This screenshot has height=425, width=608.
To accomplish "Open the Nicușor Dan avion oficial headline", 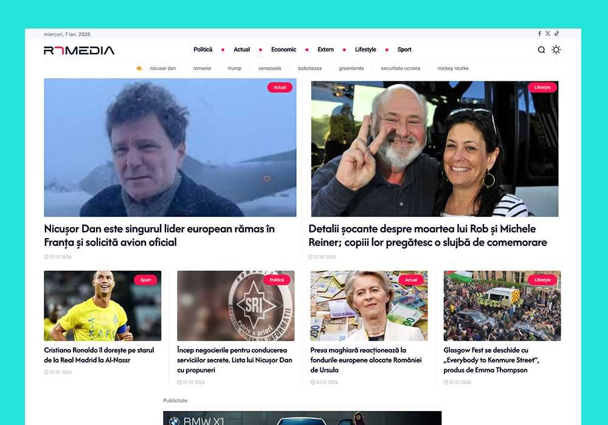I will tap(159, 236).
